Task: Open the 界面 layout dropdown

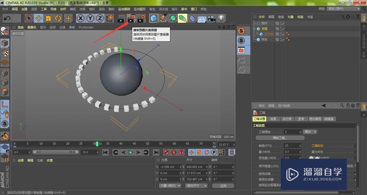Action: click(x=344, y=9)
